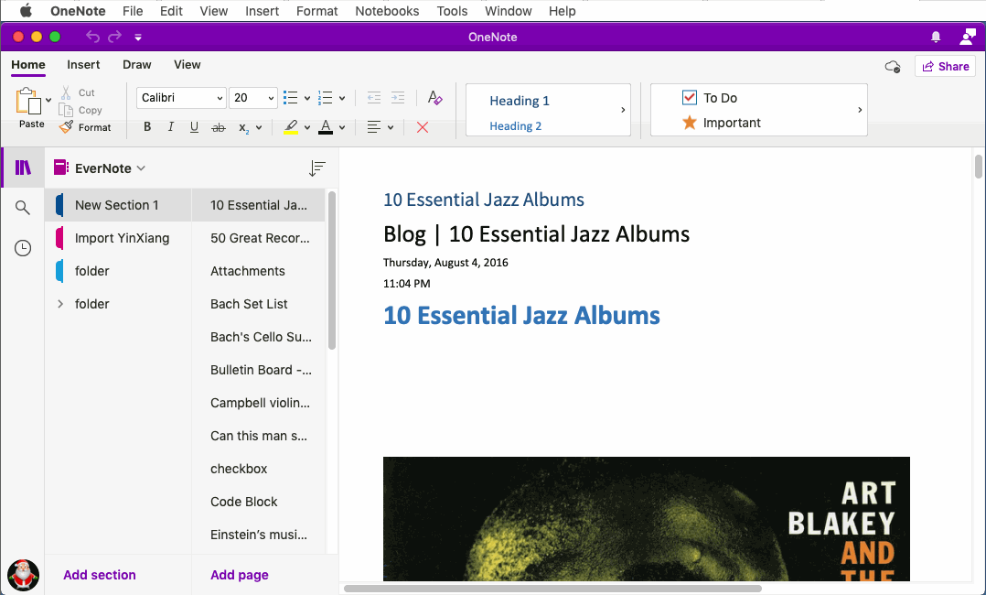The image size is (986, 595).
Task: Click Add section
Action: [x=100, y=575]
